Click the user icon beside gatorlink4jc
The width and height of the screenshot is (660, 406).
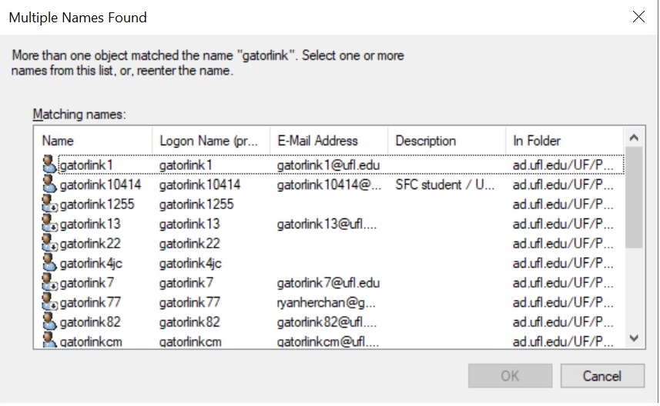pos(49,264)
